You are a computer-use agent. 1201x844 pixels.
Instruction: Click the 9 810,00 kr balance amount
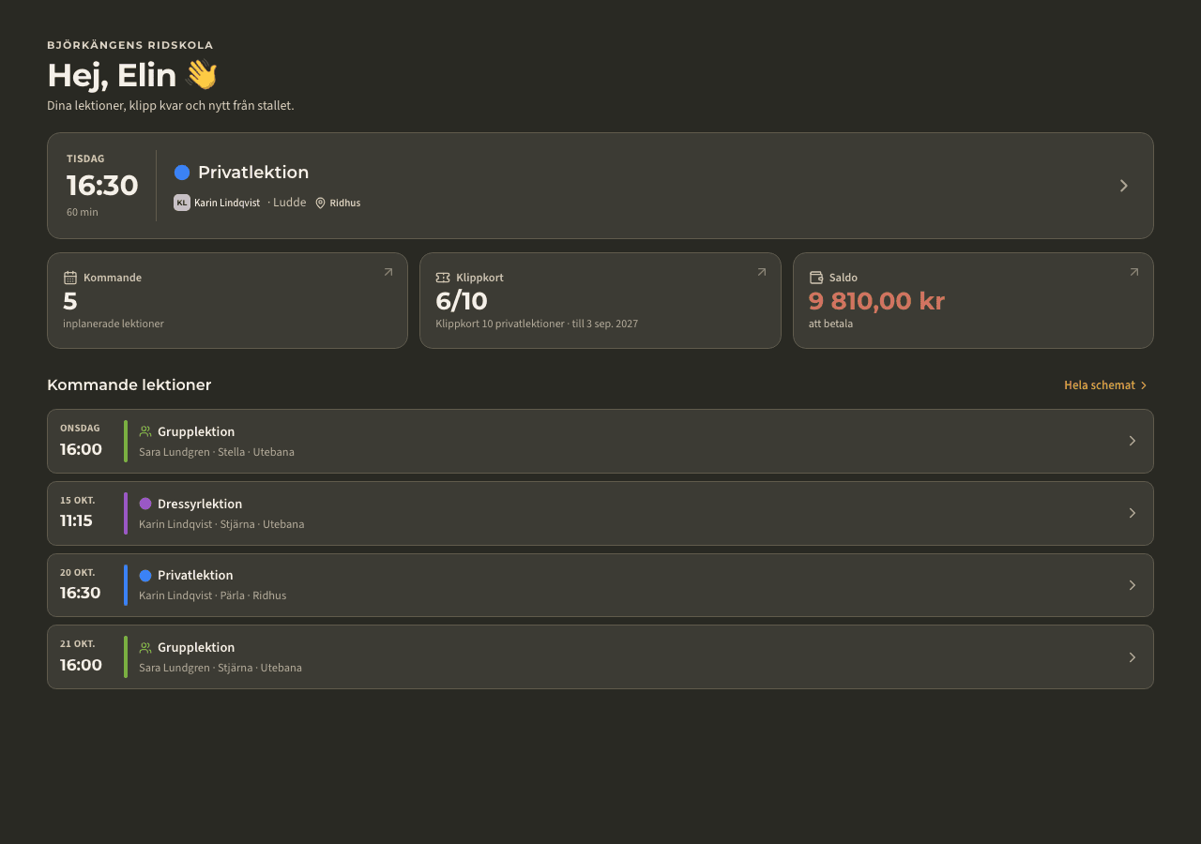pos(876,301)
